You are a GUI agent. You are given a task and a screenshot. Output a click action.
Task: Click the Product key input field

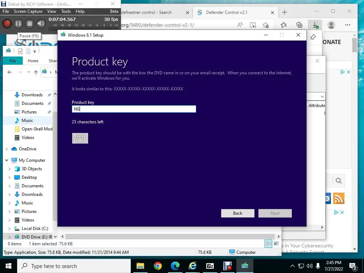click(x=134, y=109)
